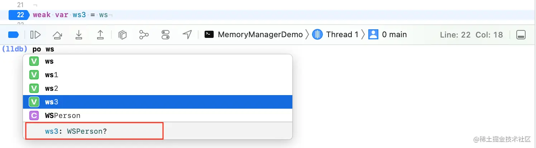
Task: Open the Debug Memory Graph icon
Action: point(144,35)
